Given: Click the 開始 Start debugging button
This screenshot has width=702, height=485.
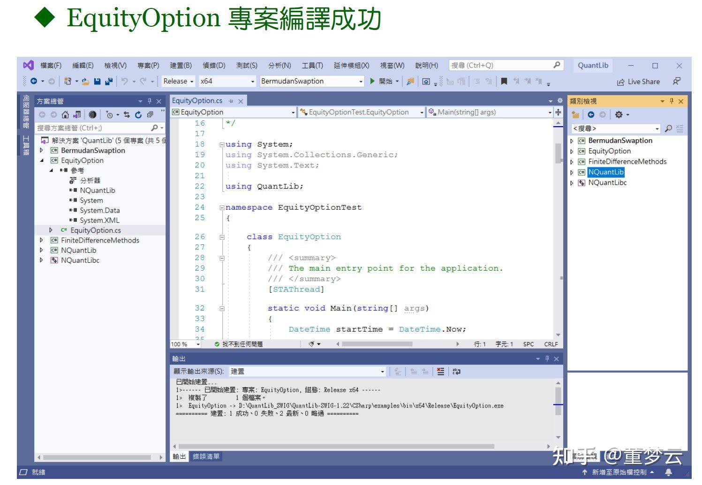Looking at the screenshot, I should (382, 81).
